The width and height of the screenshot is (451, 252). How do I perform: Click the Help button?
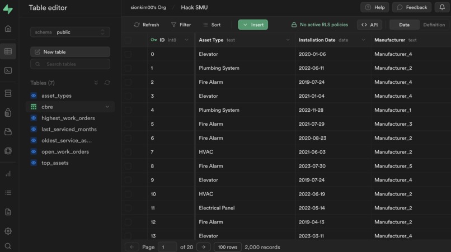(x=374, y=7)
